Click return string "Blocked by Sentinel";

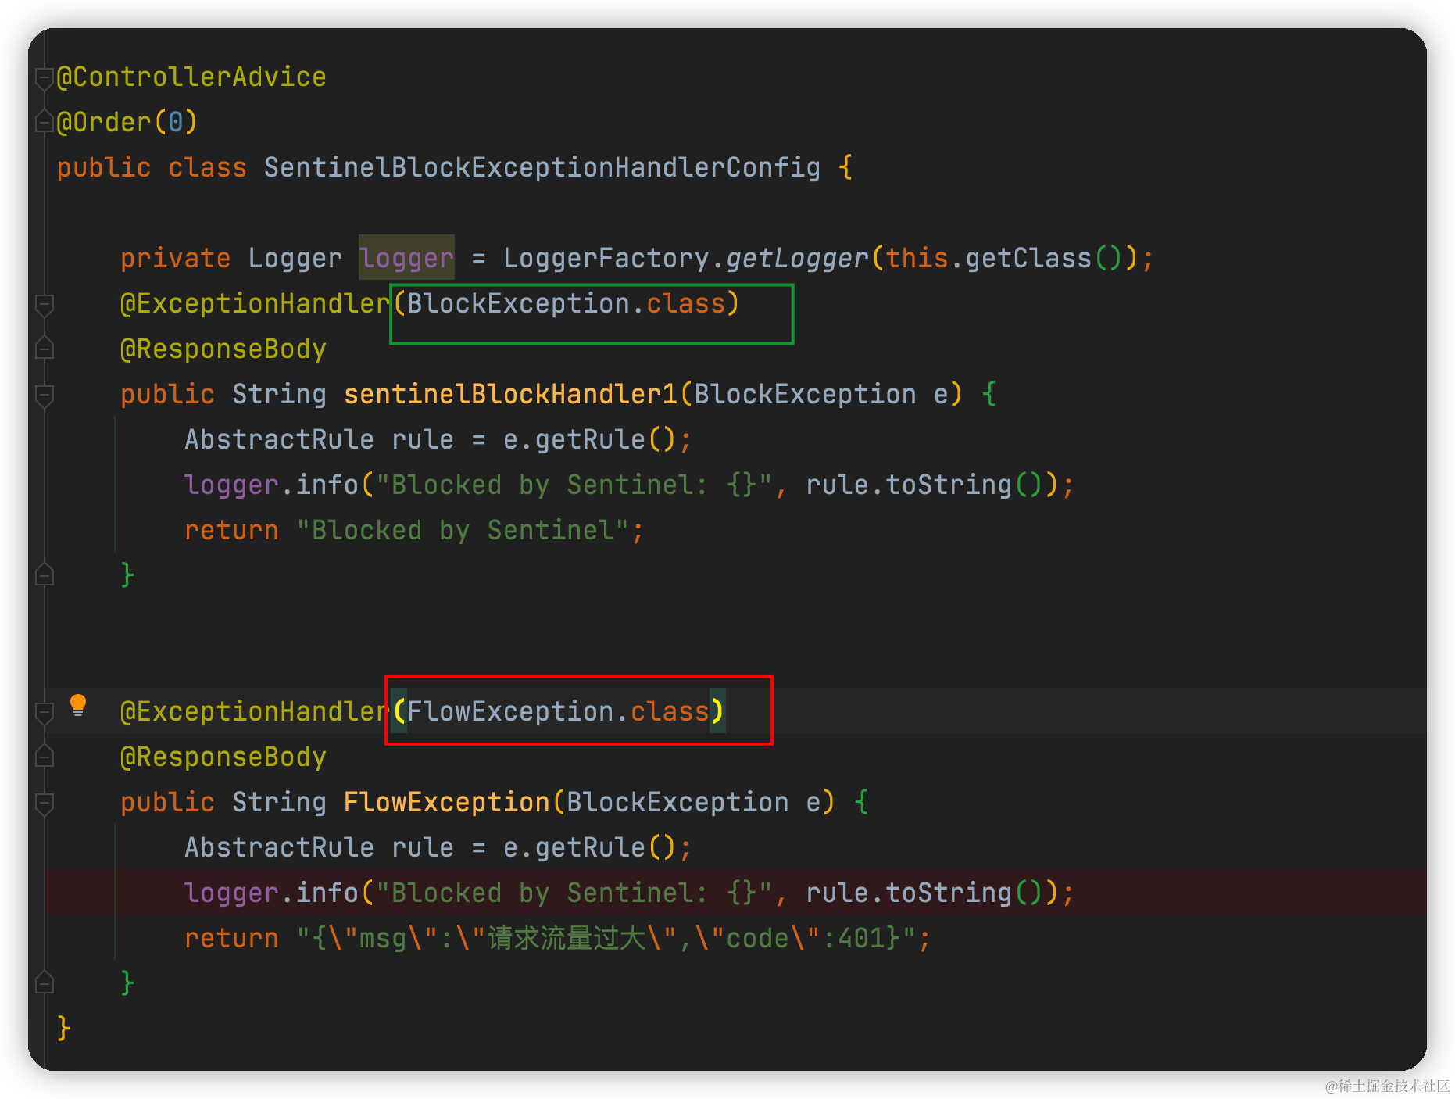point(470,531)
